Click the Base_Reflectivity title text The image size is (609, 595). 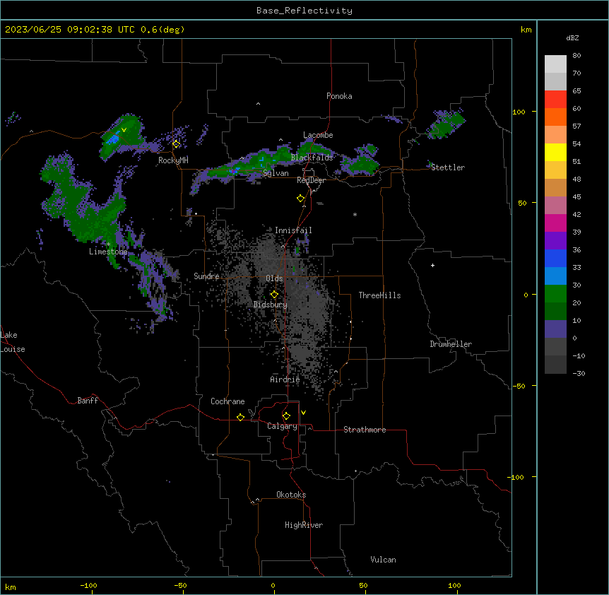[304, 11]
